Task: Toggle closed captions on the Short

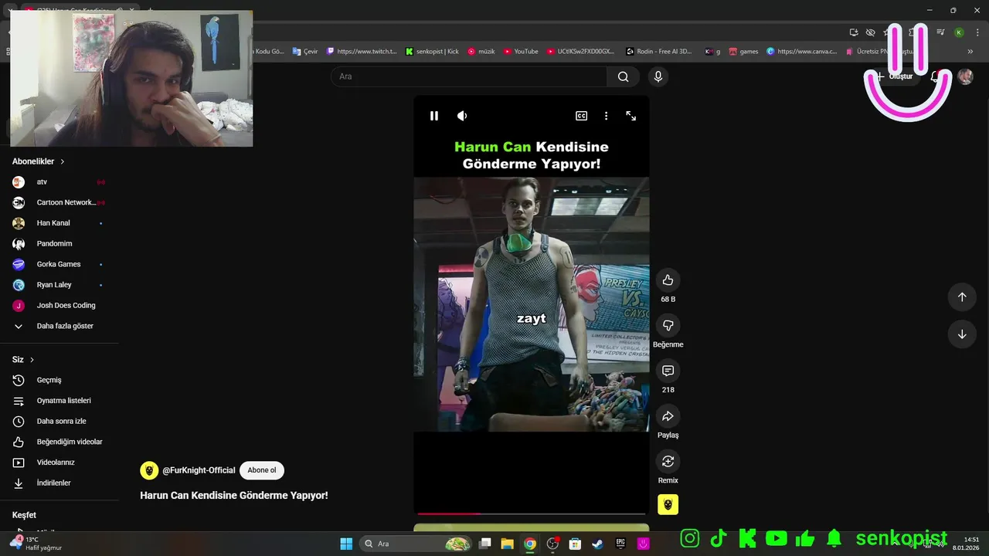Action: pos(581,116)
